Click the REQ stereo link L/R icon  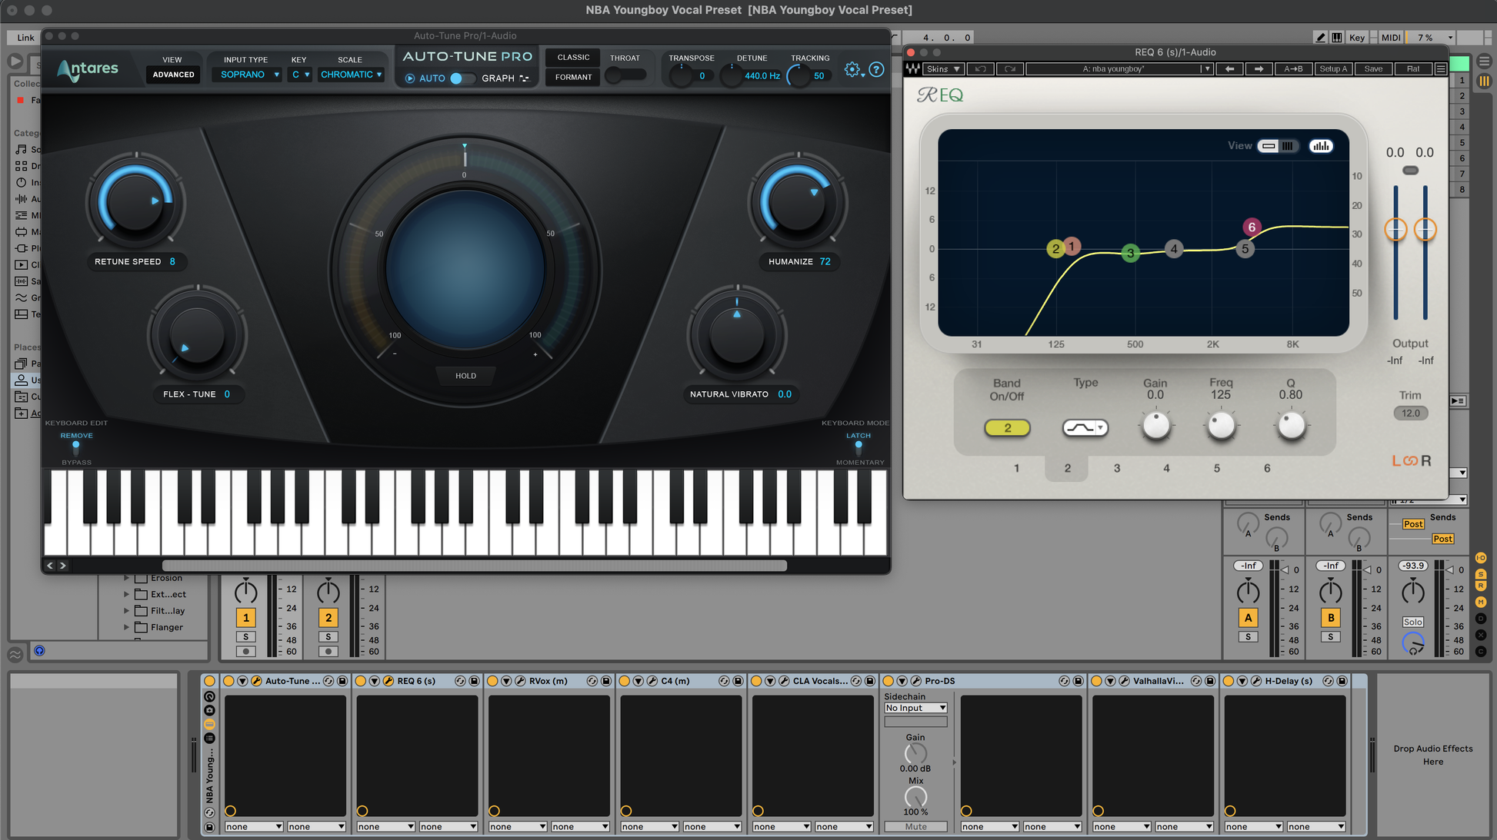click(x=1411, y=460)
